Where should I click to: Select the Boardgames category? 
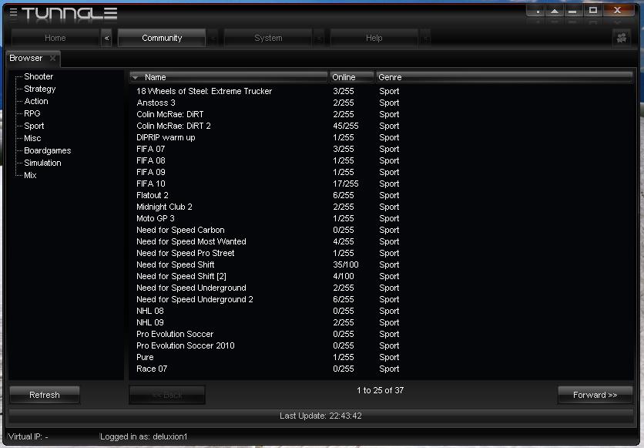point(48,150)
